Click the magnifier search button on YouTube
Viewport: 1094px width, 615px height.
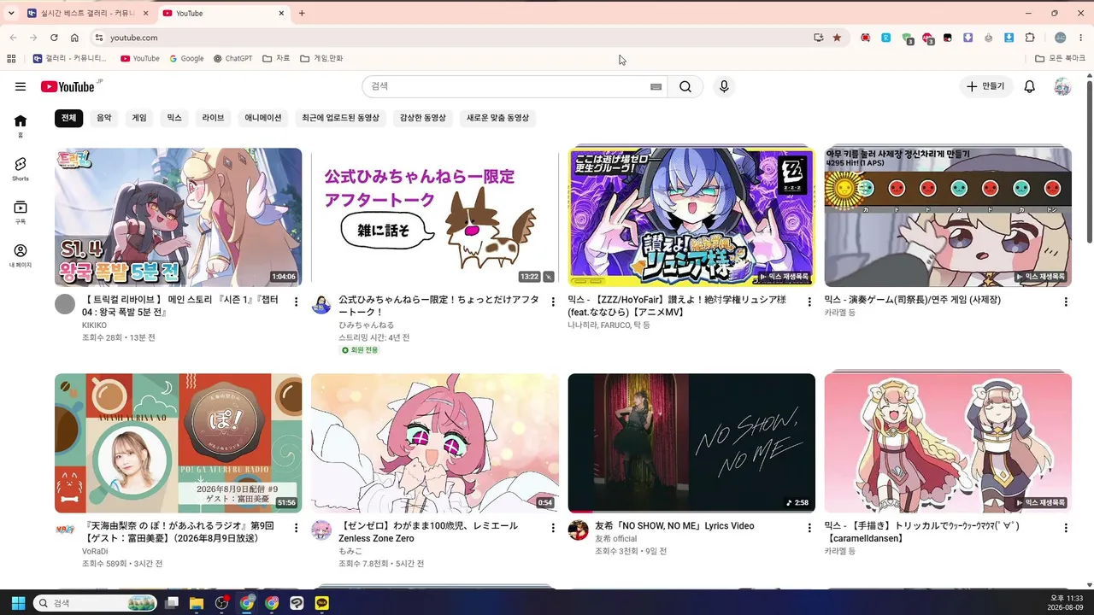pyautogui.click(x=685, y=86)
